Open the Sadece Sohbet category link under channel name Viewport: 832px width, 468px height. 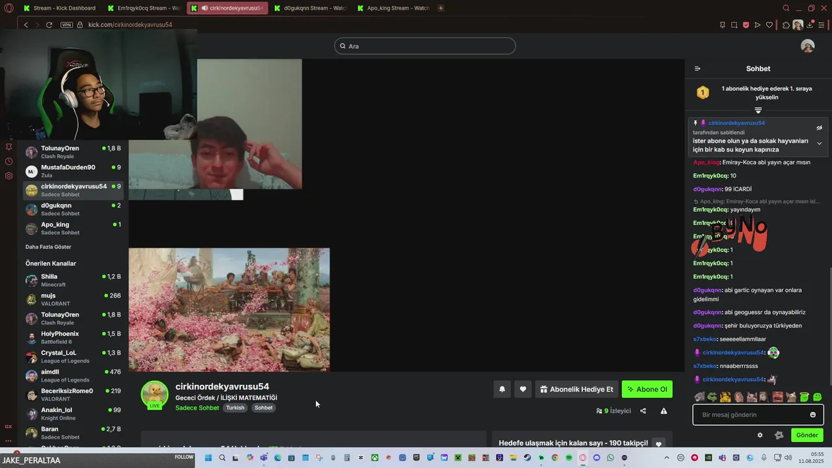[x=197, y=408]
